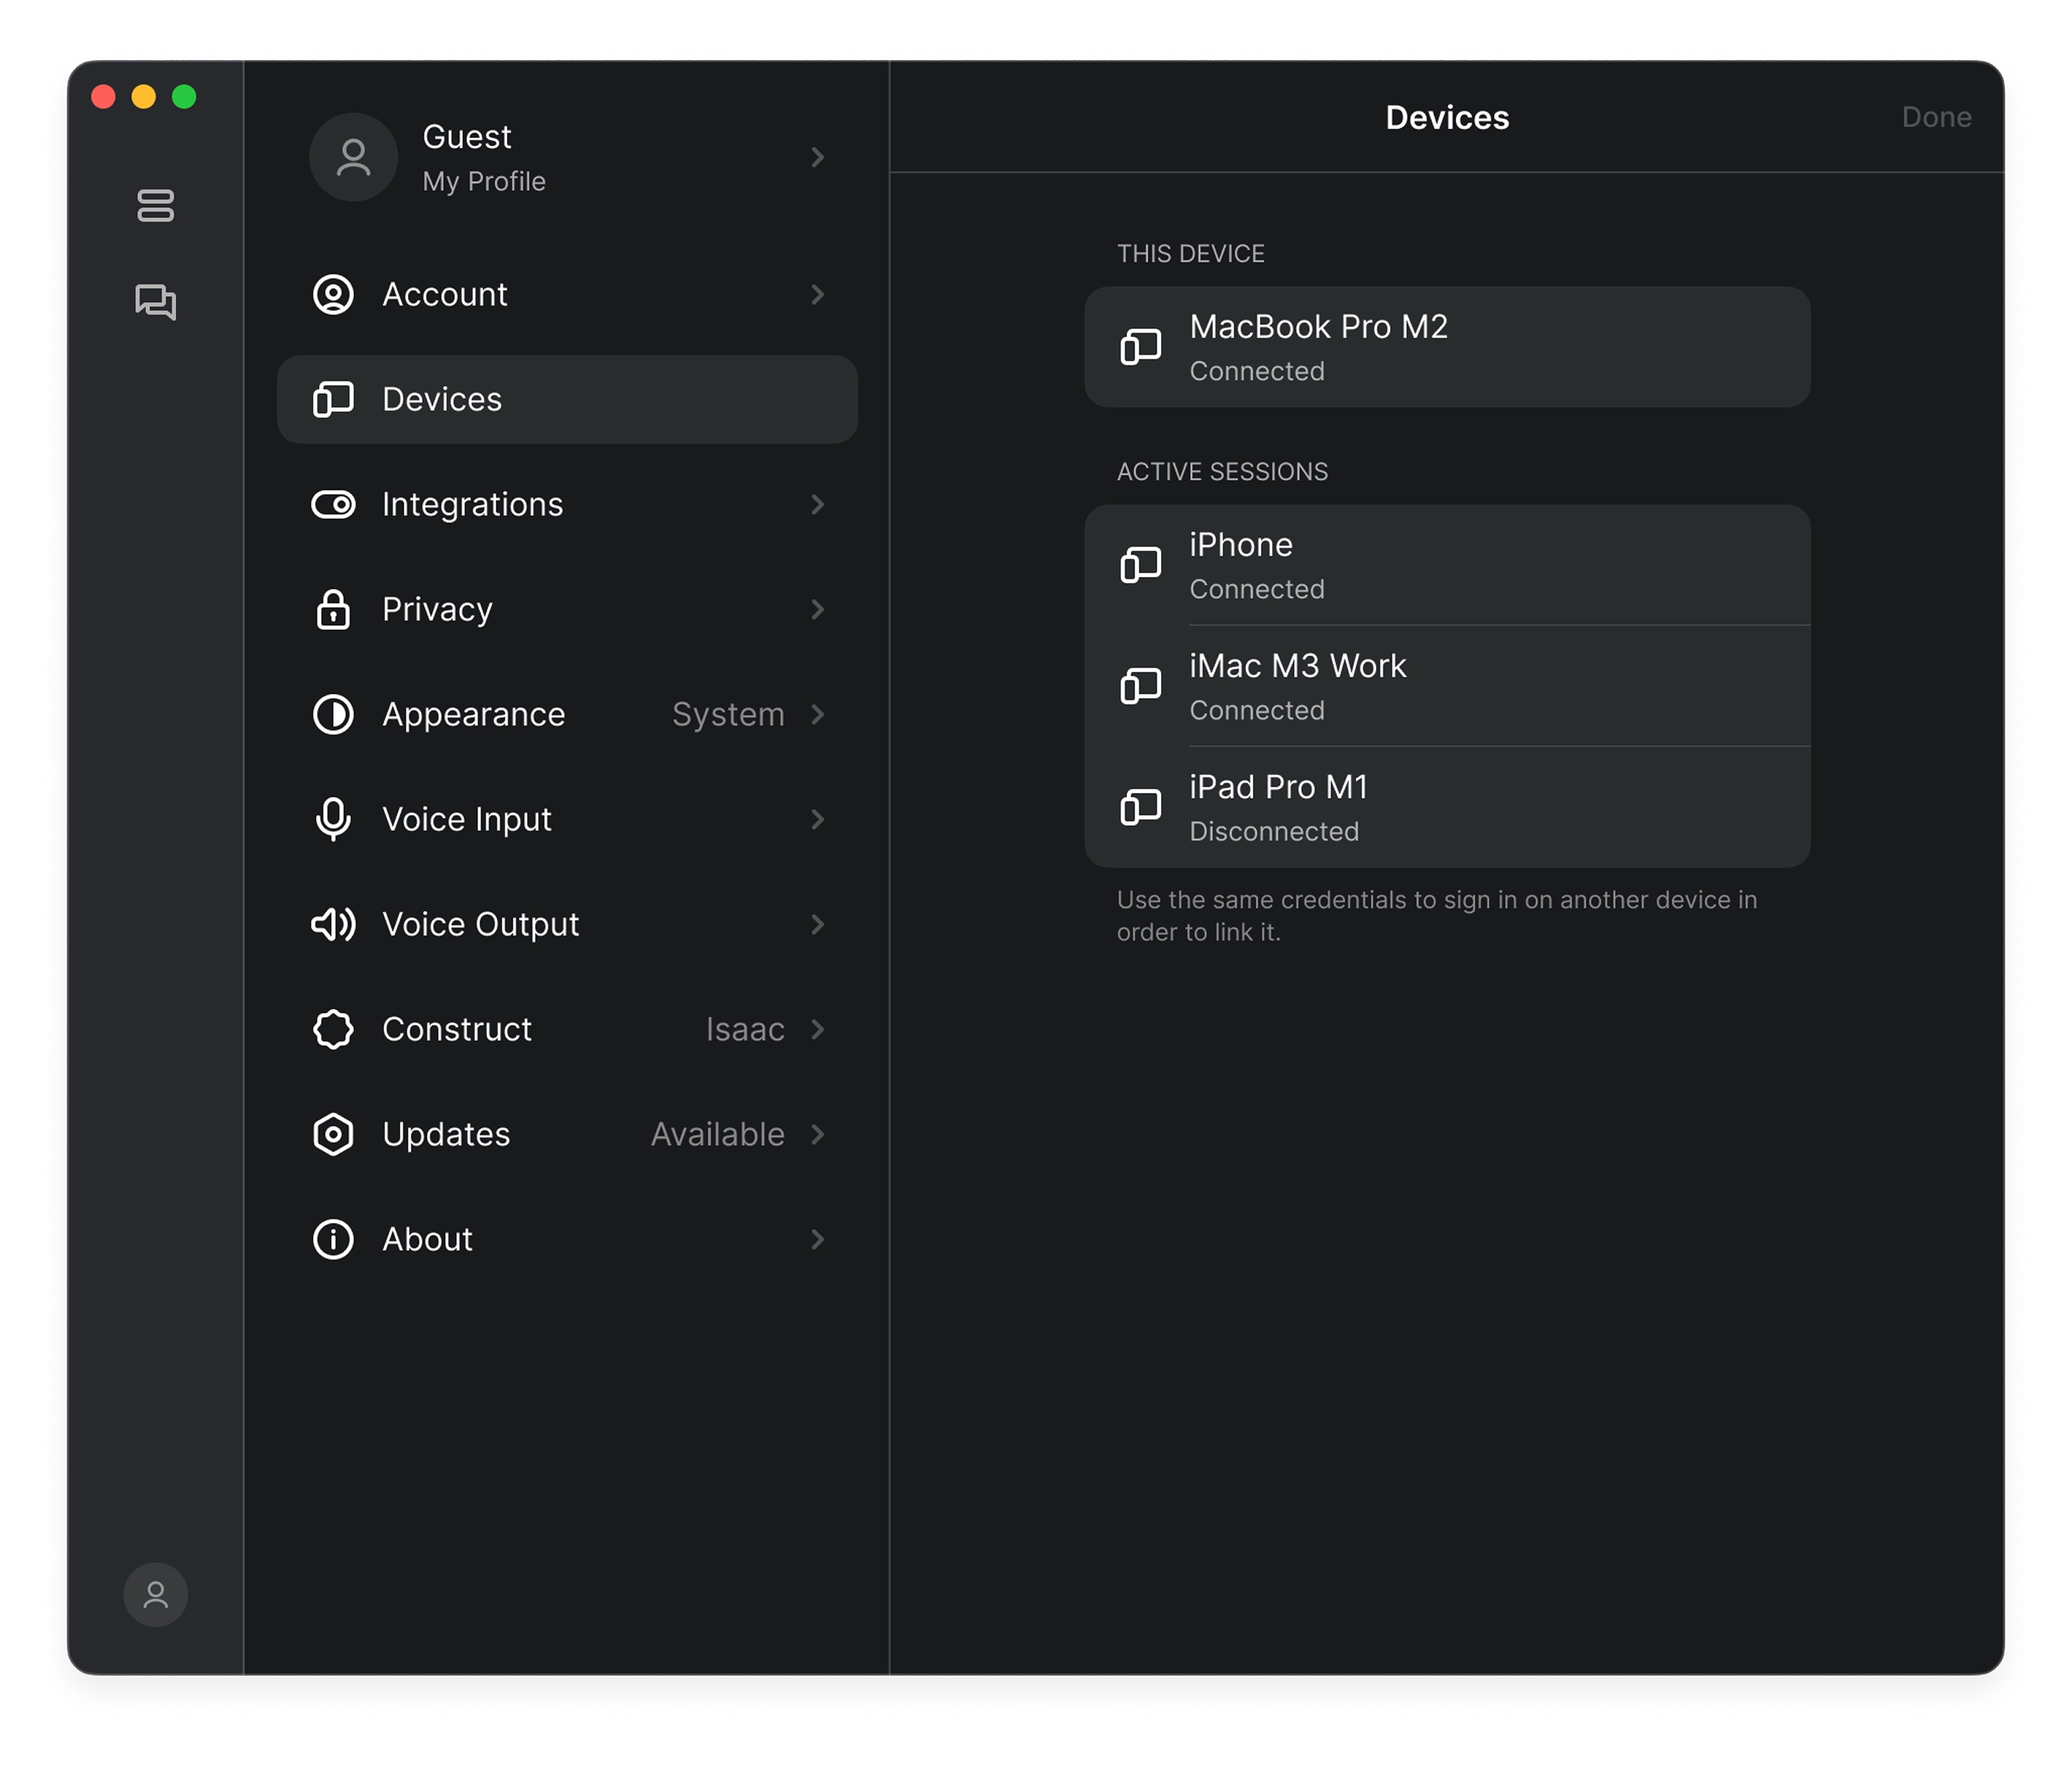Image resolution: width=2072 pixels, height=1768 pixels.
Task: Click the System value next to Appearance
Action: click(728, 714)
